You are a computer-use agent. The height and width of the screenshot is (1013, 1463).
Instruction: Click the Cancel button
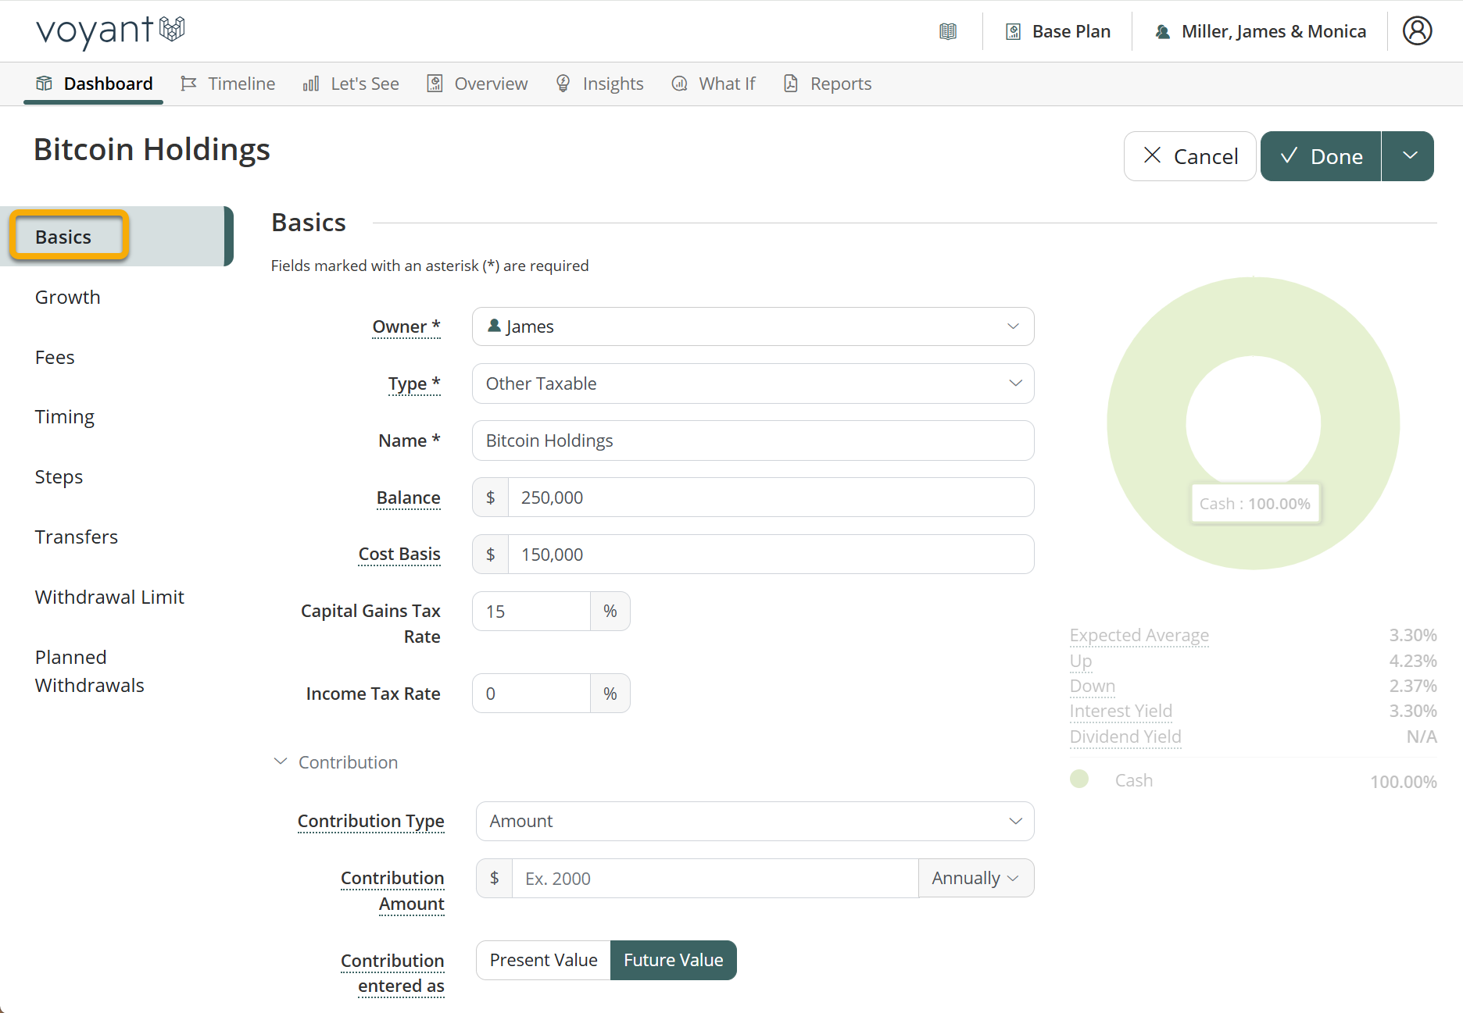pos(1189,156)
